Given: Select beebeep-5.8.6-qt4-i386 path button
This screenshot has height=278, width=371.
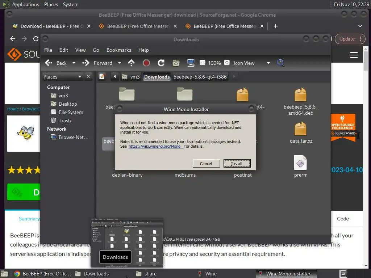Looking at the screenshot, I should pyautogui.click(x=200, y=77).
